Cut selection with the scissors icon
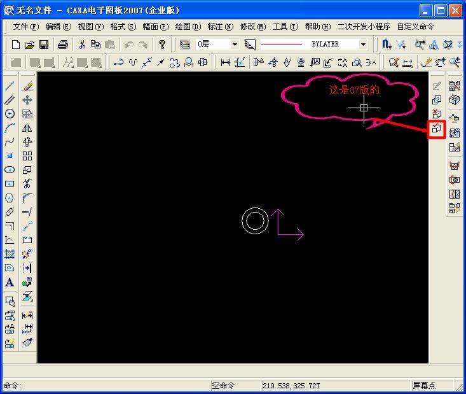This screenshot has height=394, width=466. coord(82,45)
